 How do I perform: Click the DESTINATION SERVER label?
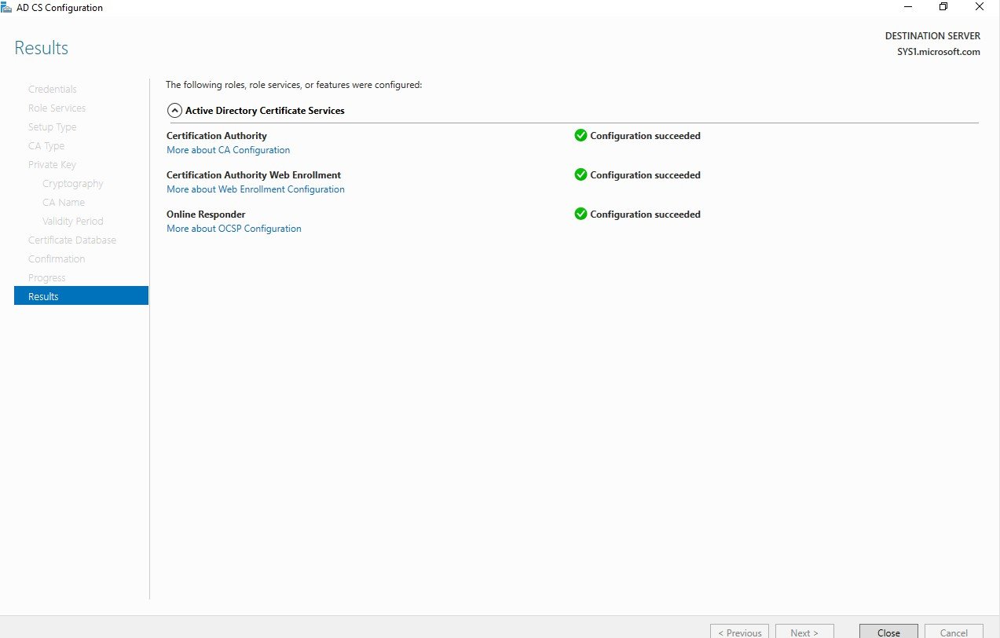[x=932, y=36]
